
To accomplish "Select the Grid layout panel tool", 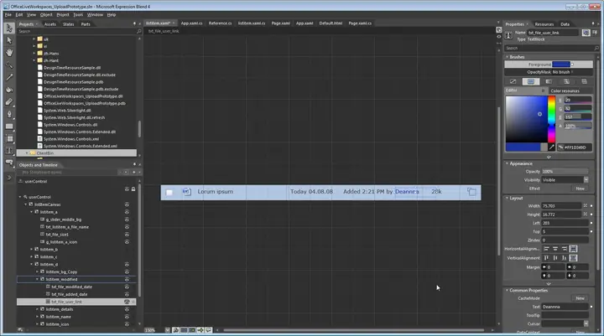I will tap(9, 138).
